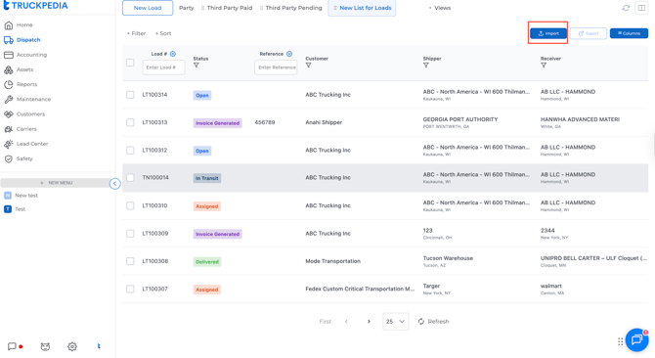Click the New Load button

point(148,8)
